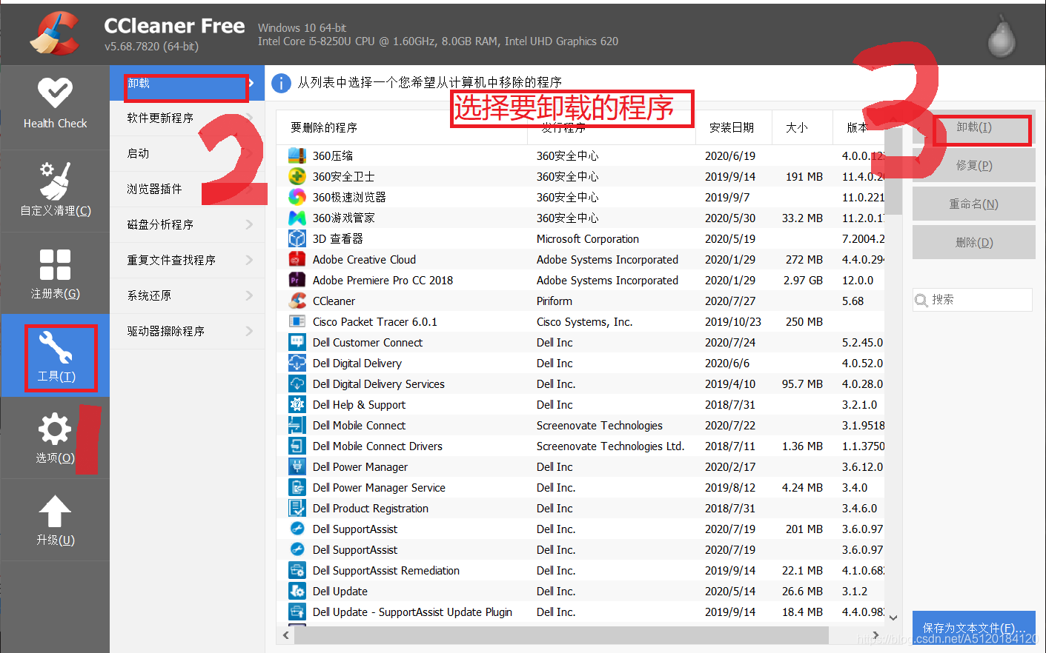Expand the 系统还原 submenu arrow
The width and height of the screenshot is (1046, 653).
(x=249, y=295)
